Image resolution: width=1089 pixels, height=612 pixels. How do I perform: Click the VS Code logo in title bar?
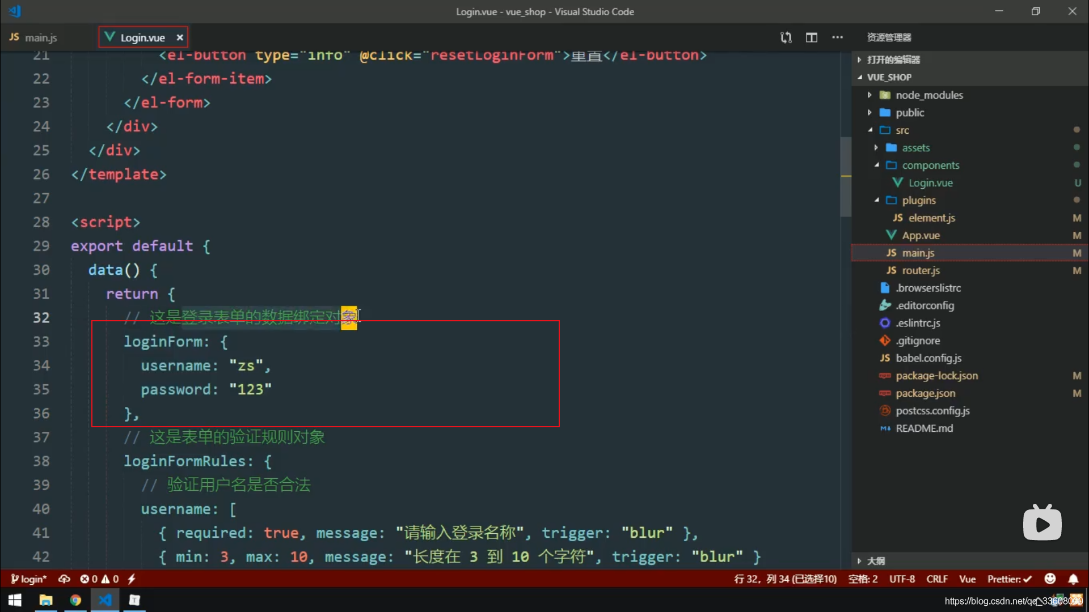click(15, 11)
